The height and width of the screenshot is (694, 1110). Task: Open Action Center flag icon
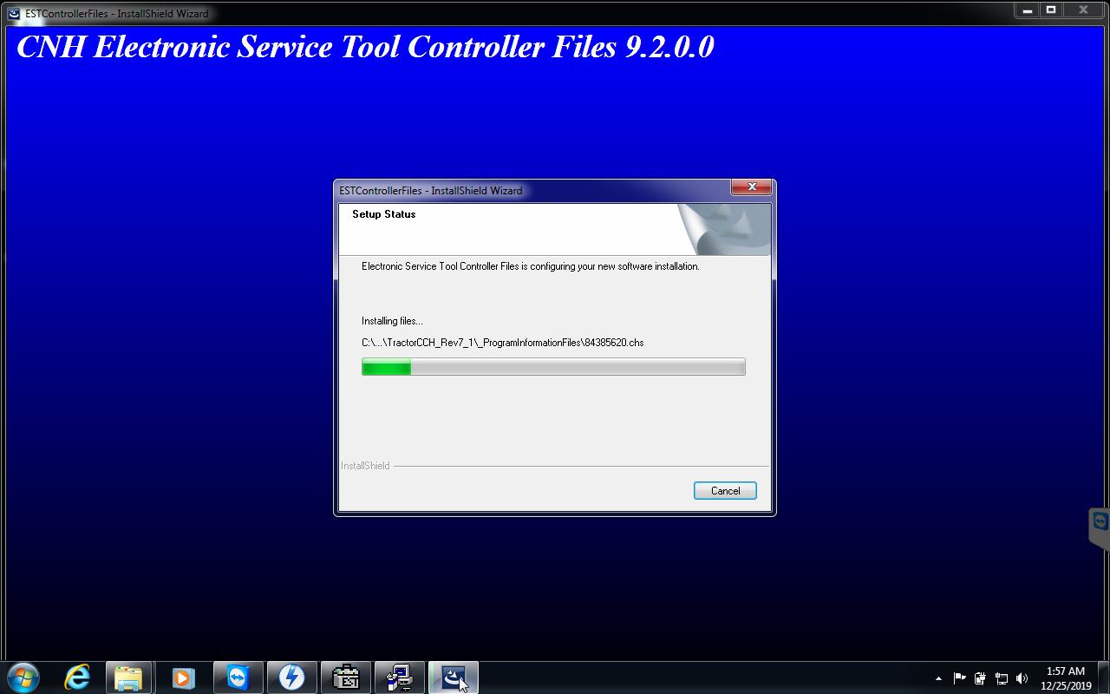point(959,678)
